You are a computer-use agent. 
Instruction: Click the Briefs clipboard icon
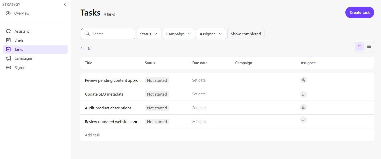tap(8, 40)
